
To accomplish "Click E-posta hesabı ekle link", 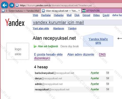I will pos(48,55).
